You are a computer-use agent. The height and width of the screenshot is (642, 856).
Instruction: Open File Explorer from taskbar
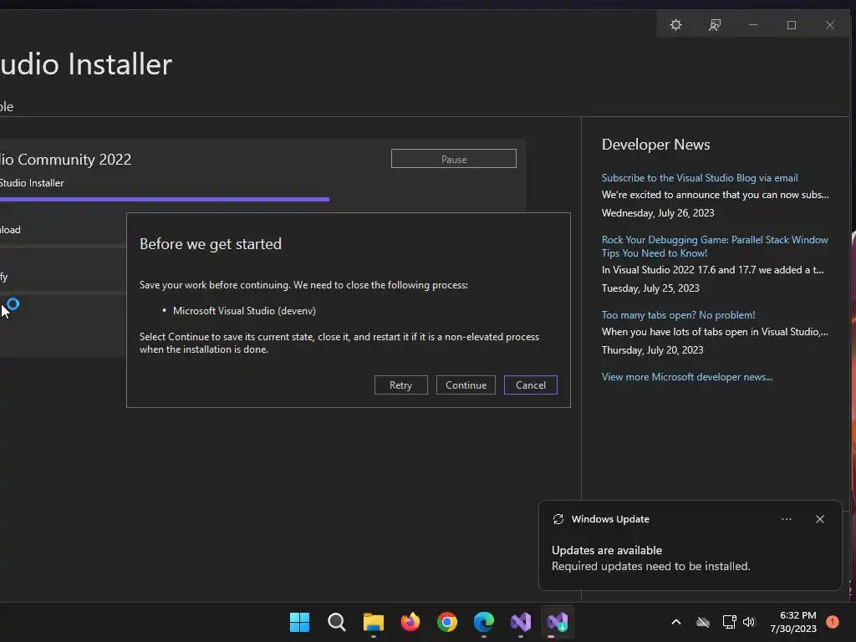tap(374, 622)
